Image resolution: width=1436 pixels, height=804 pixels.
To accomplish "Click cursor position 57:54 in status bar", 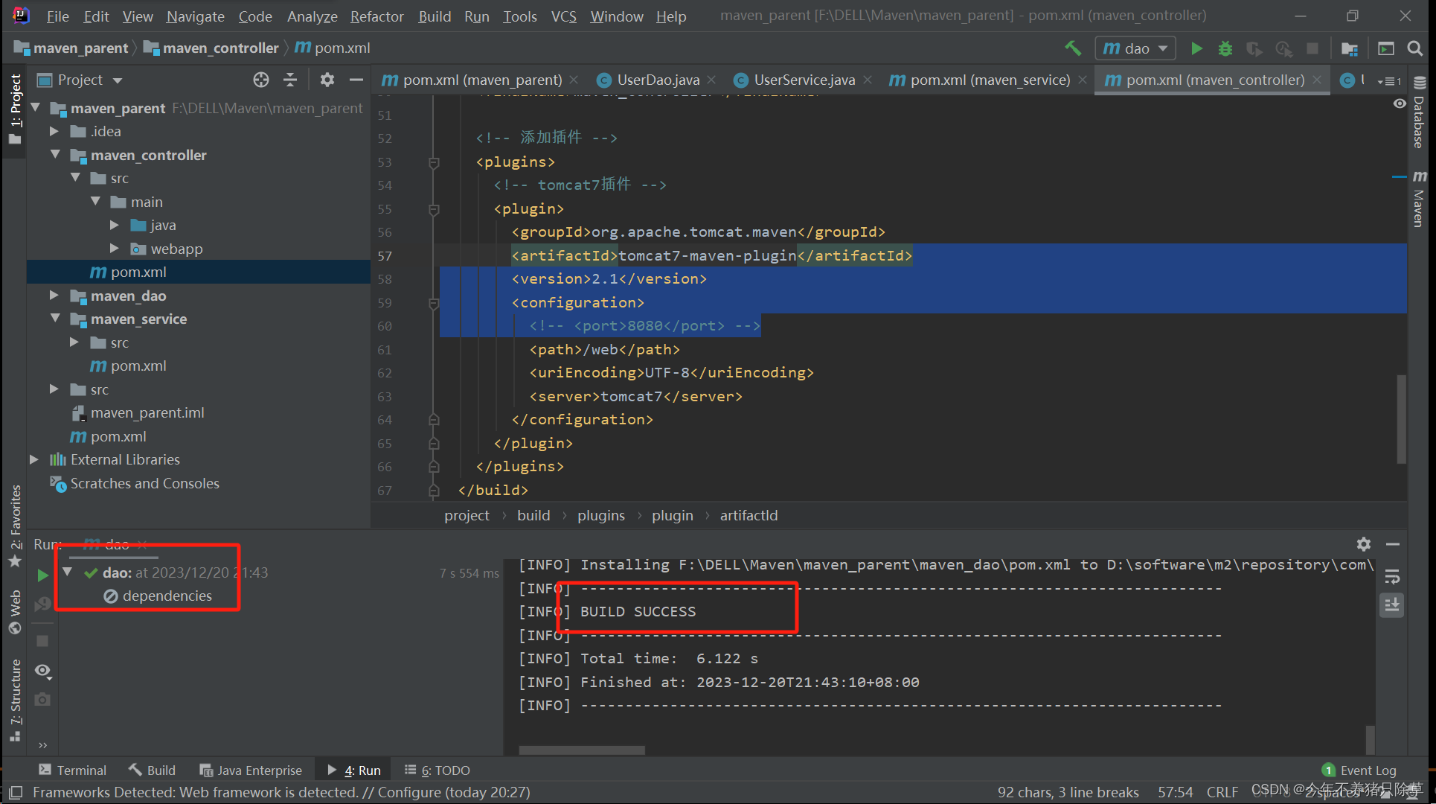I will 1175,792.
